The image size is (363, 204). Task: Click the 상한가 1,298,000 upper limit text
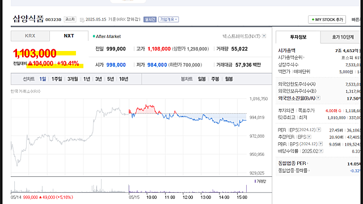point(191,49)
